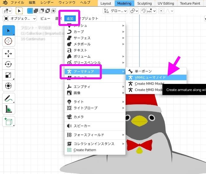The width and height of the screenshot is (206, 174).
Task: Select the Move tool
Action: tap(9, 54)
